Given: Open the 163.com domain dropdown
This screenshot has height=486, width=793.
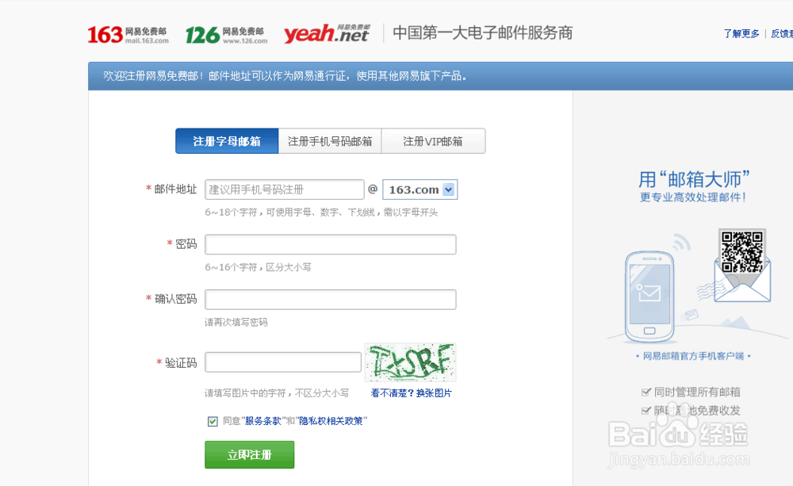Looking at the screenshot, I should pyautogui.click(x=419, y=189).
